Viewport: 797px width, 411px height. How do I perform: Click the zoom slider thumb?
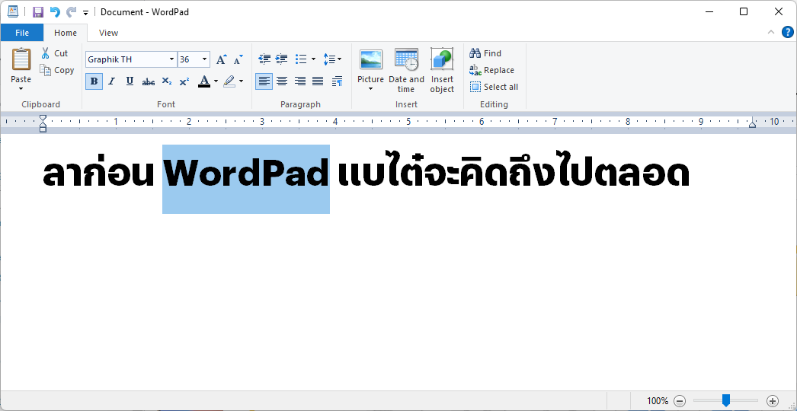coord(726,401)
